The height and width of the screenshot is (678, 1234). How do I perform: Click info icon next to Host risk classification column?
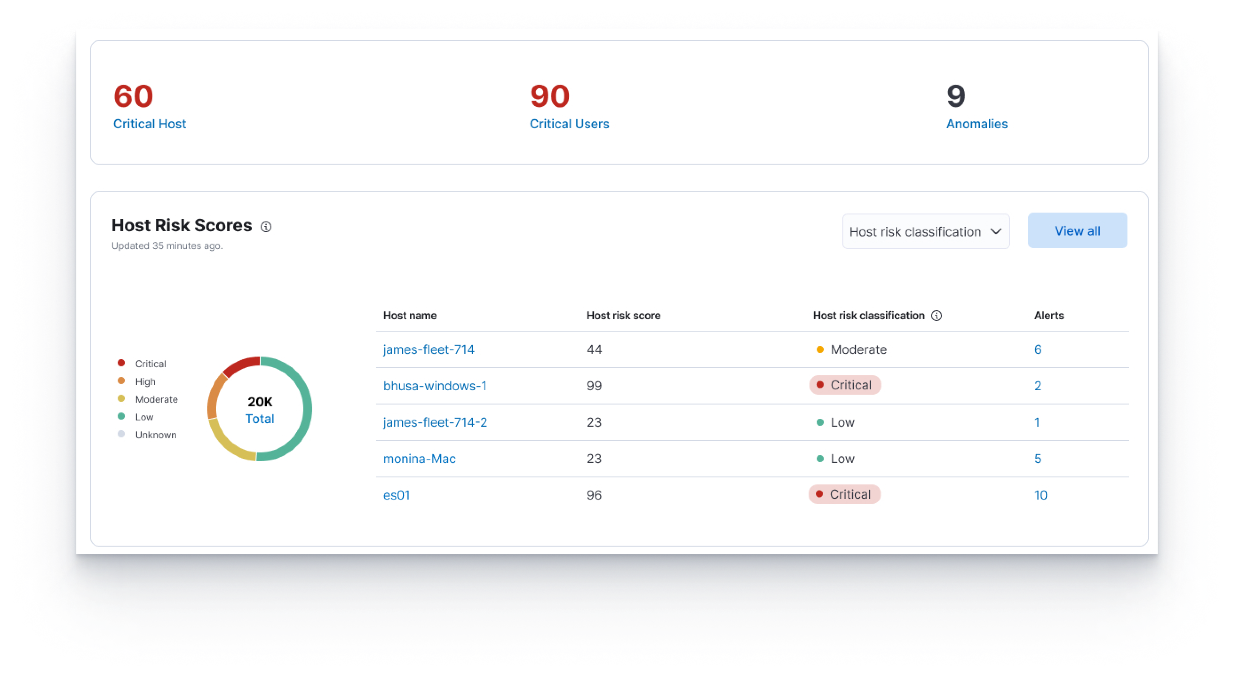(x=936, y=315)
